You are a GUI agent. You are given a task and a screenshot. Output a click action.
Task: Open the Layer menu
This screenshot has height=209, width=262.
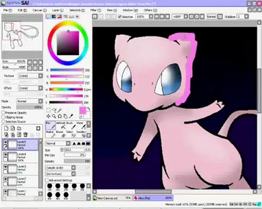tap(58, 10)
